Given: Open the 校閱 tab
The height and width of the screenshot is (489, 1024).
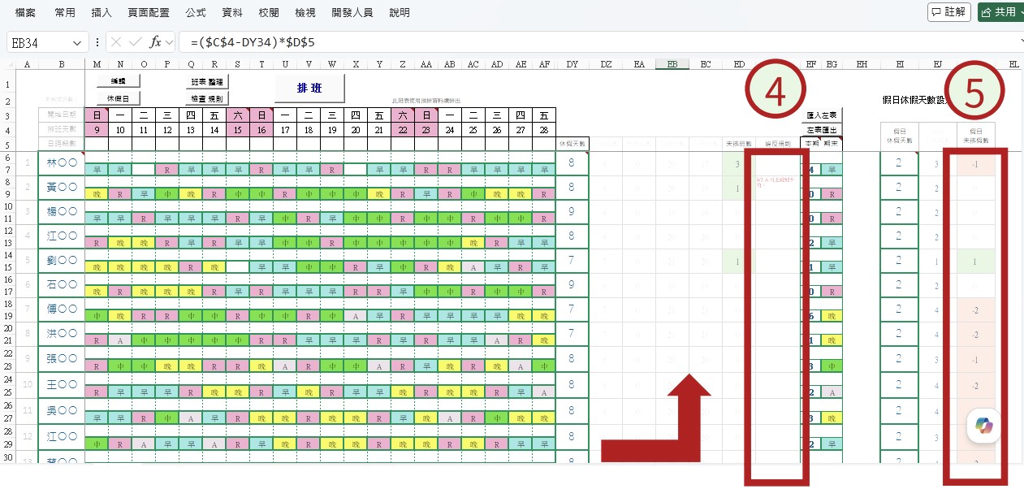Looking at the screenshot, I should click(x=268, y=13).
